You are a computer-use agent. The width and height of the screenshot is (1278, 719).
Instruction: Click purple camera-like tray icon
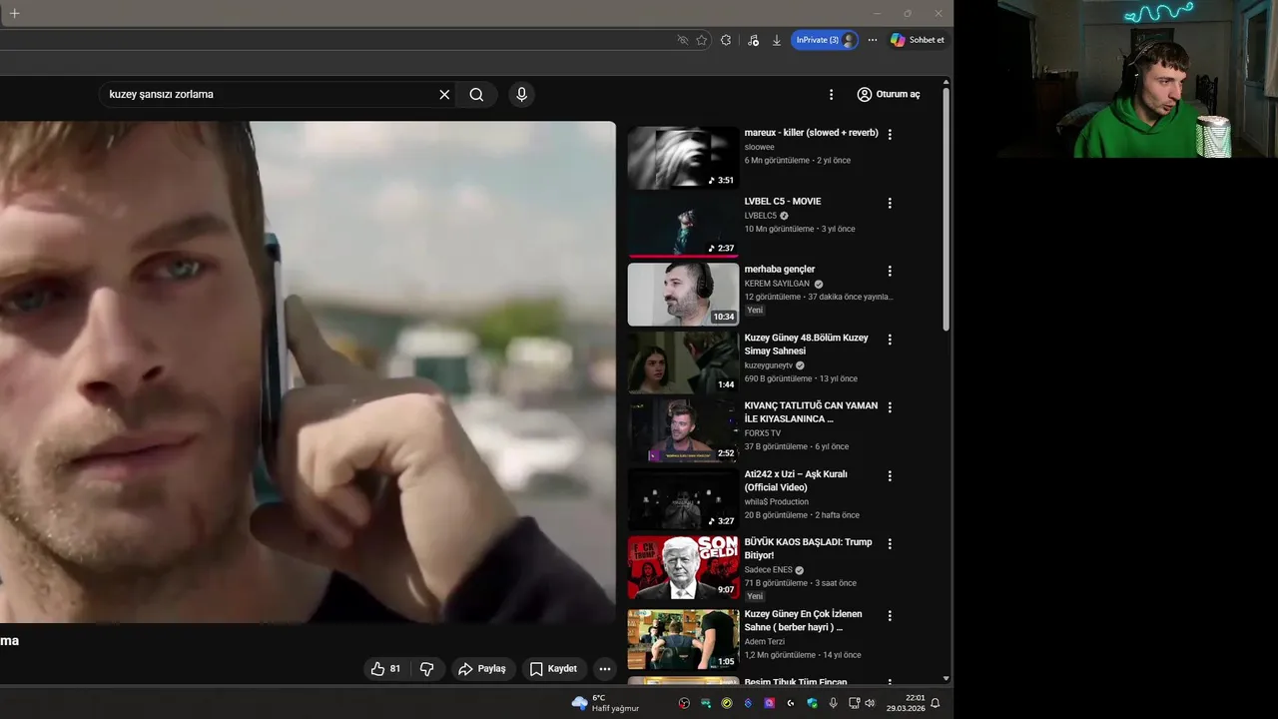(769, 703)
